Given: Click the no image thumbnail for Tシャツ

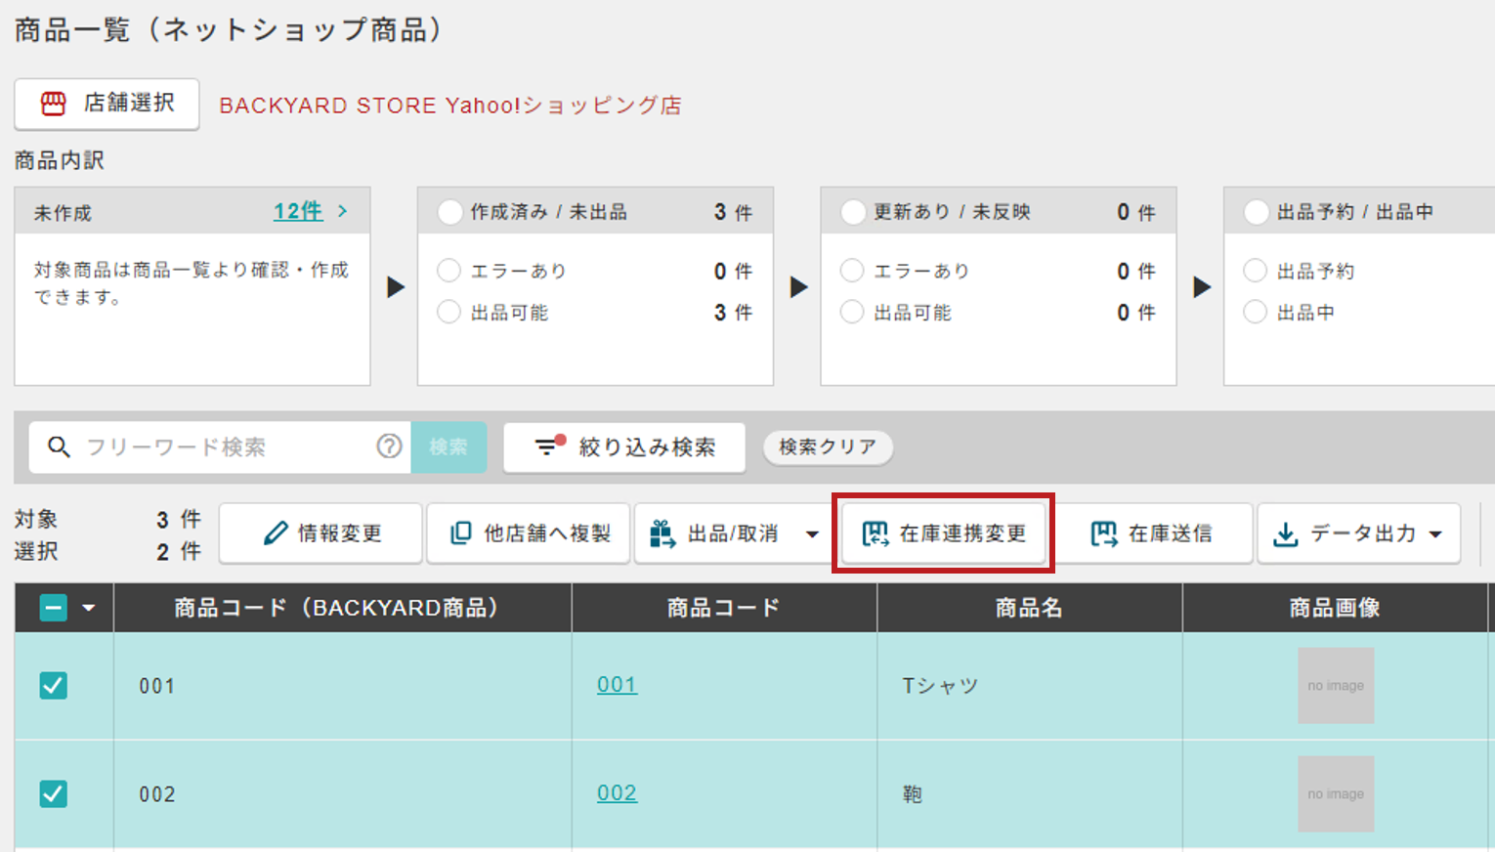Looking at the screenshot, I should tap(1336, 685).
